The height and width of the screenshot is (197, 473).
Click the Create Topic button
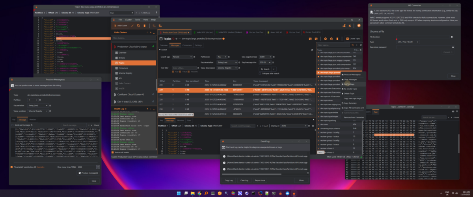tap(353, 39)
